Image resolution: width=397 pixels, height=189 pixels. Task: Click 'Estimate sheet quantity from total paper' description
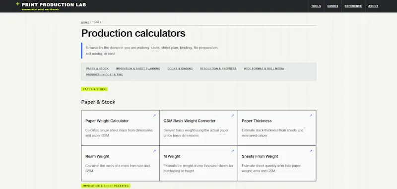271,168
